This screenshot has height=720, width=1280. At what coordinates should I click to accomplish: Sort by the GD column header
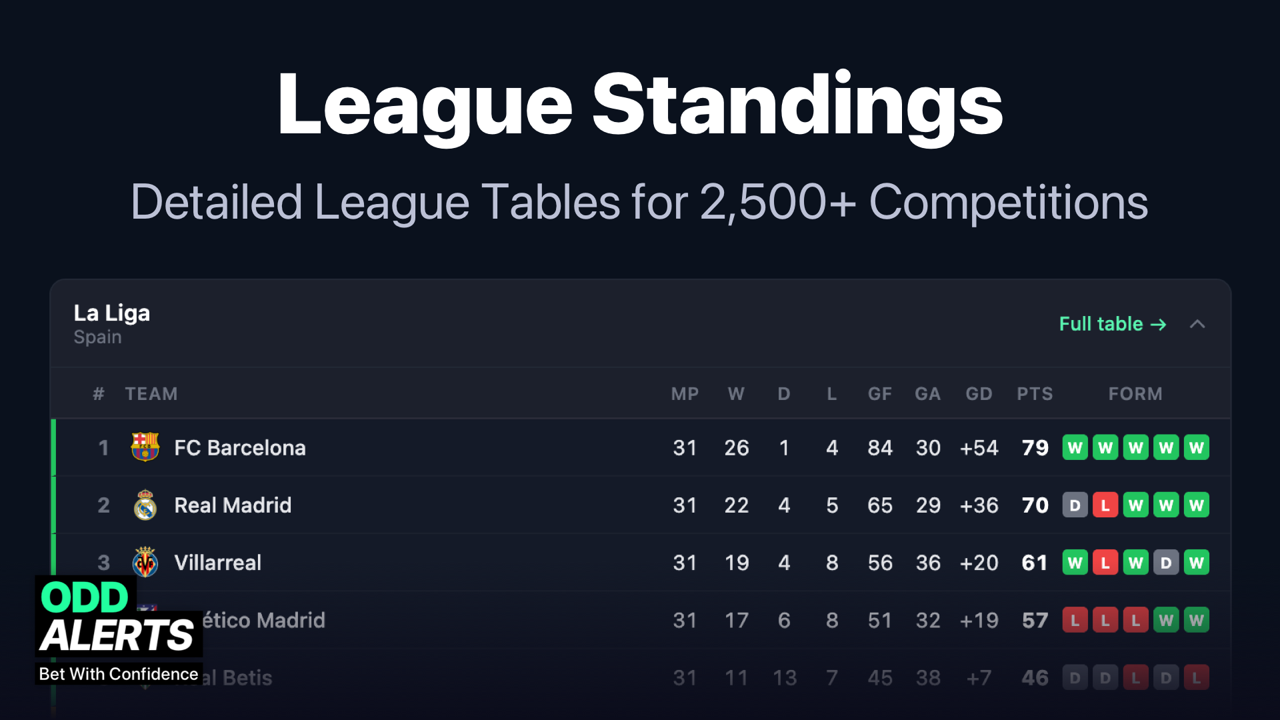[x=979, y=394]
